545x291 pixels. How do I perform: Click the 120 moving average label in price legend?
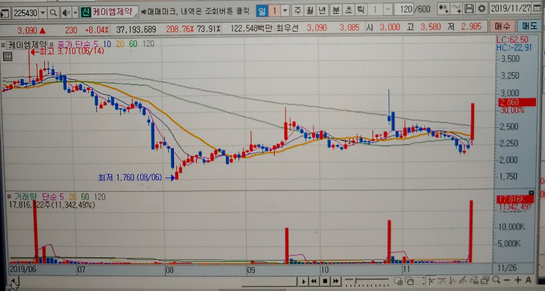pos(148,43)
